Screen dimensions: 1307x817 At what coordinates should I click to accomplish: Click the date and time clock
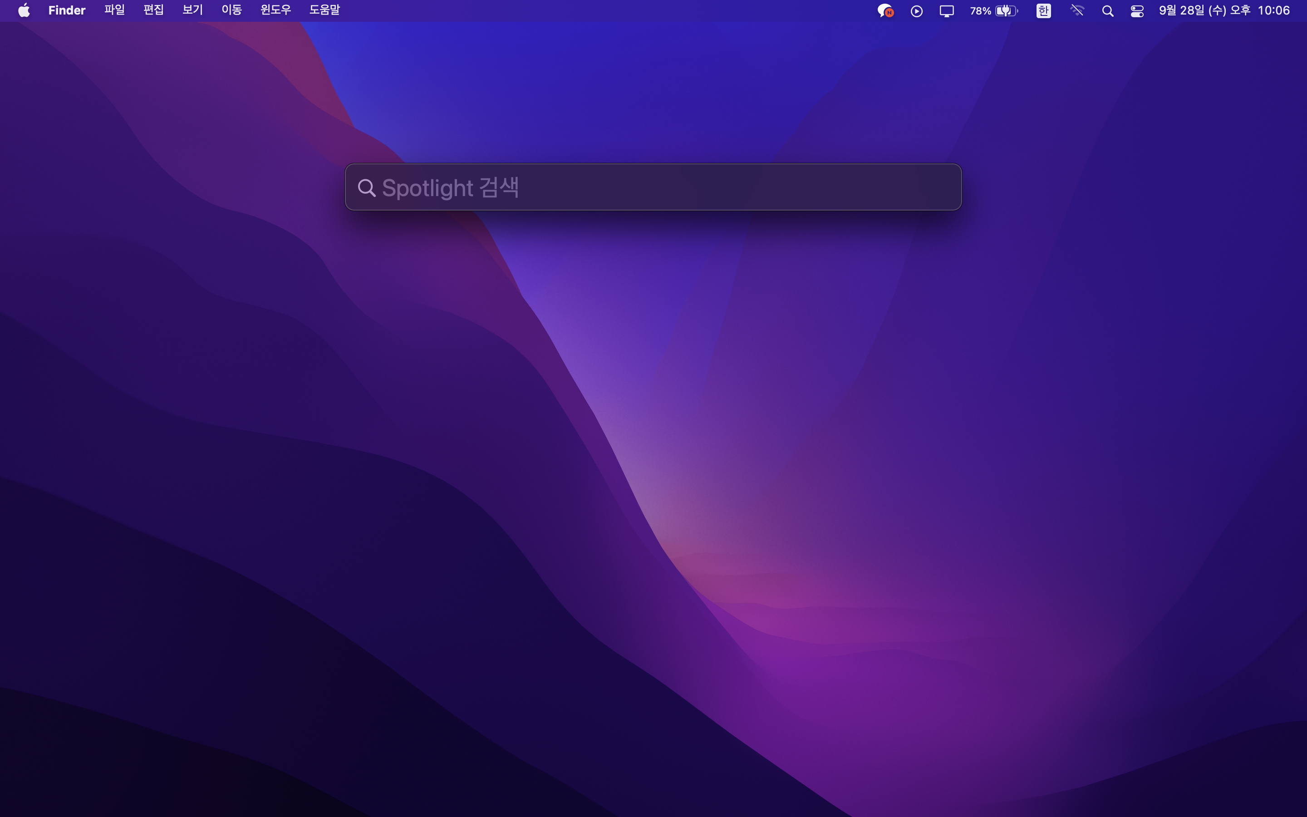(x=1224, y=11)
